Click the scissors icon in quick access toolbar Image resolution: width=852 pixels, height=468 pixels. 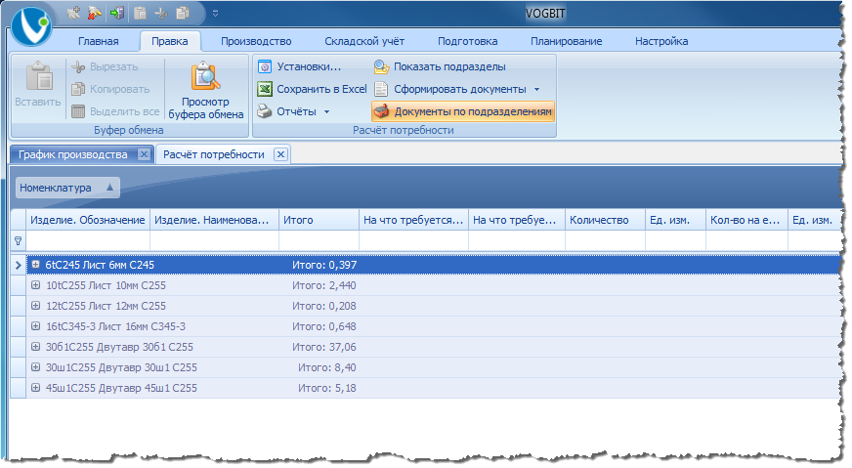pos(161,13)
